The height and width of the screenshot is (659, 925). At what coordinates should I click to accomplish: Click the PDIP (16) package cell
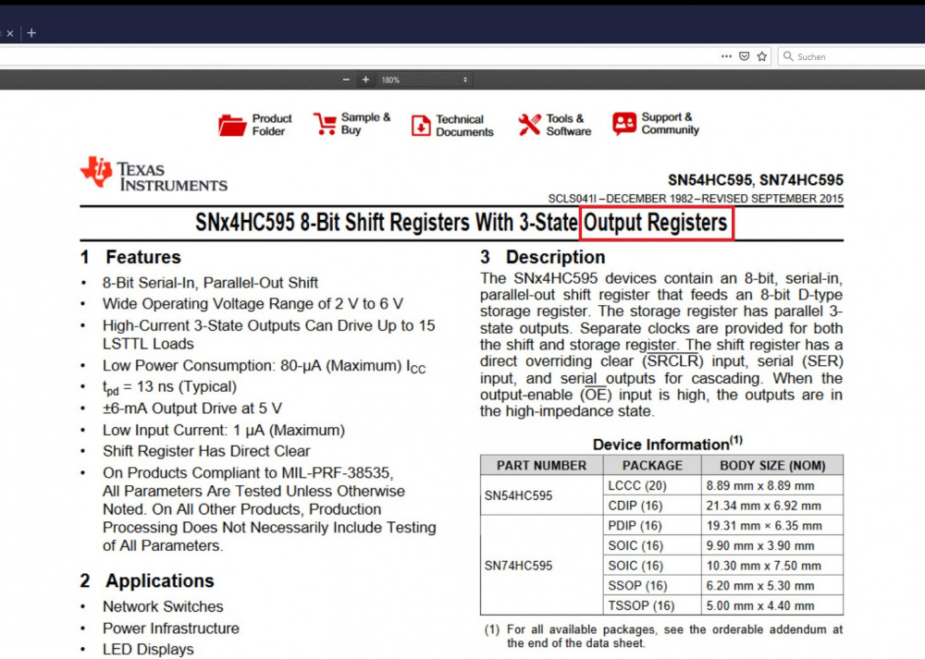pyautogui.click(x=652, y=526)
